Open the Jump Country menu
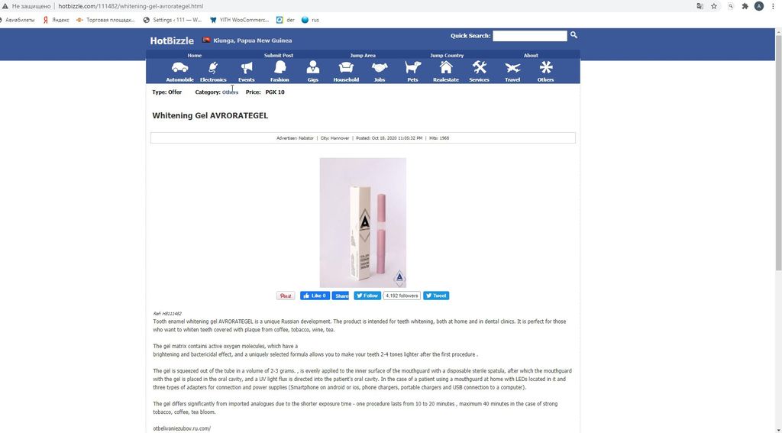Screen dimensions: 782x433 click(x=447, y=56)
